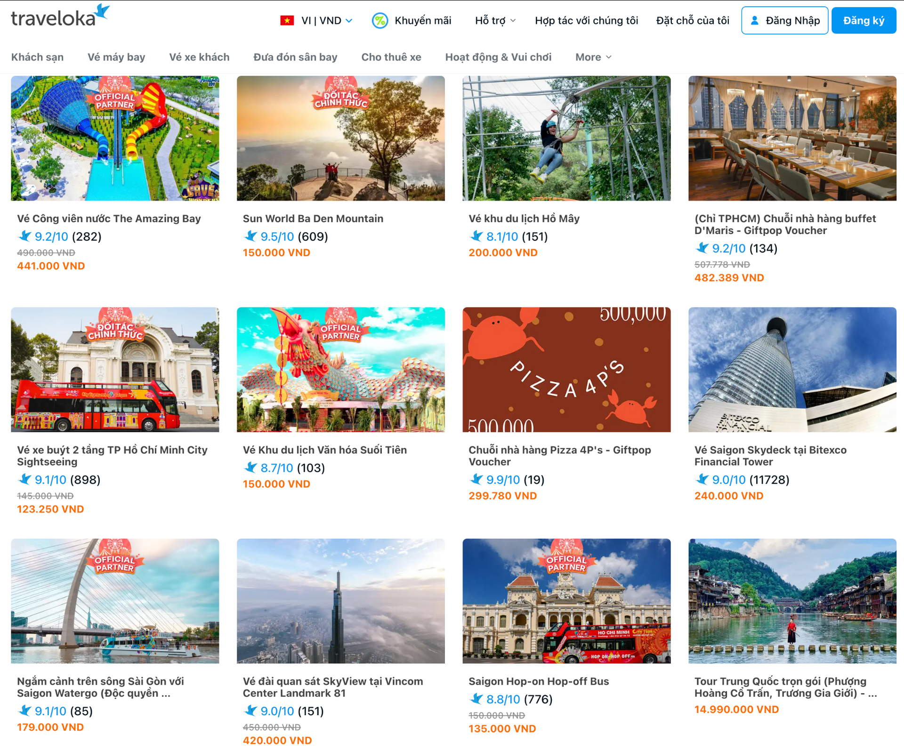Screen dimensions: 904x751
Task: Click the Landmark 81 SkyView image
Action: point(340,601)
